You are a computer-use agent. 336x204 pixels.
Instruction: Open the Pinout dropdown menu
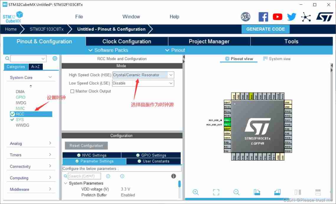click(175, 50)
